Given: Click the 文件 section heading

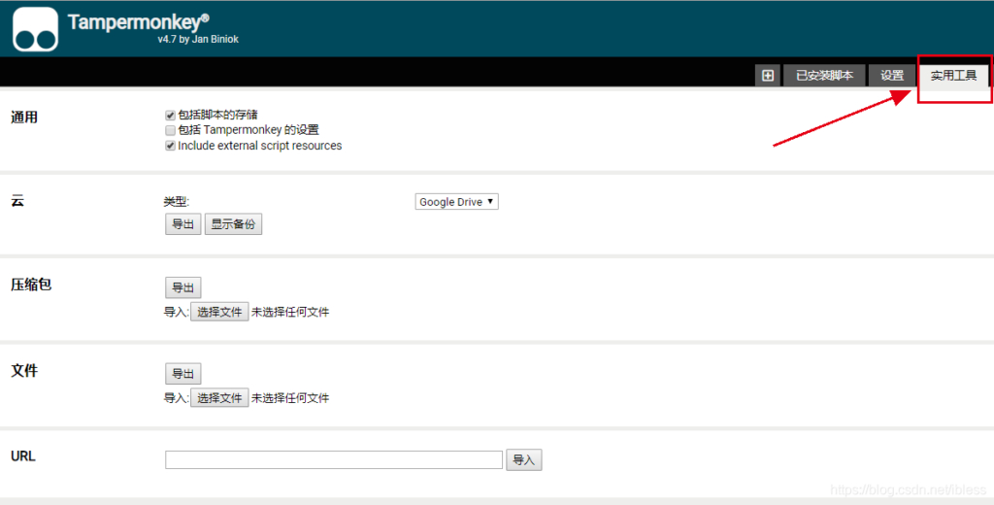Looking at the screenshot, I should [x=24, y=371].
